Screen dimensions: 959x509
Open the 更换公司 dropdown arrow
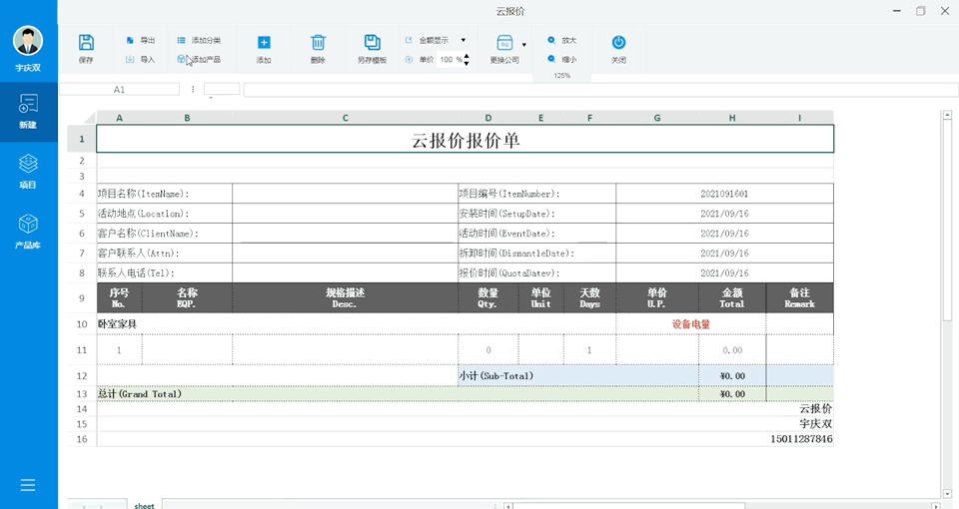click(524, 45)
